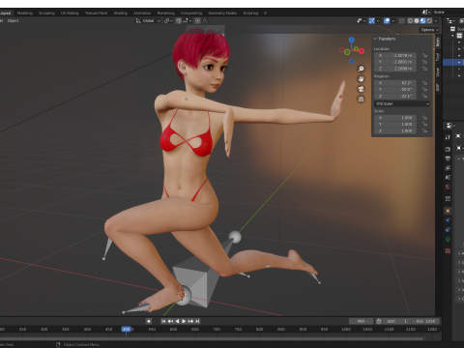Click the Location Z value field
Screen dimensions: 464x348
tap(395, 69)
